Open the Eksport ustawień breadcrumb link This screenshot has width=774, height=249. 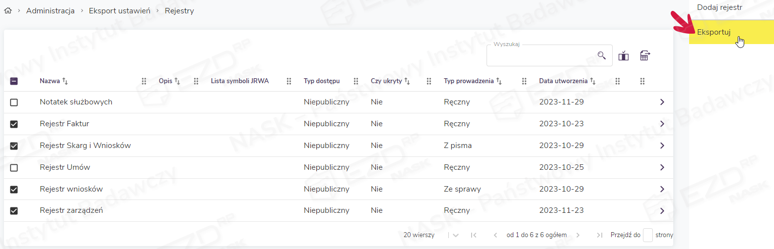pos(119,11)
